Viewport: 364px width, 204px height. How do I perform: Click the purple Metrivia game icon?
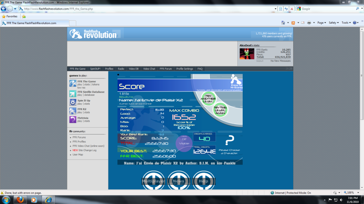point(73,119)
